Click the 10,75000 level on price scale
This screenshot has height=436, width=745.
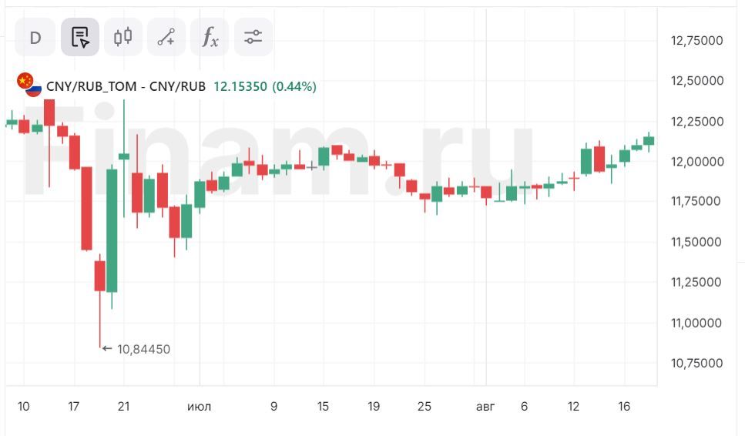[697, 363]
